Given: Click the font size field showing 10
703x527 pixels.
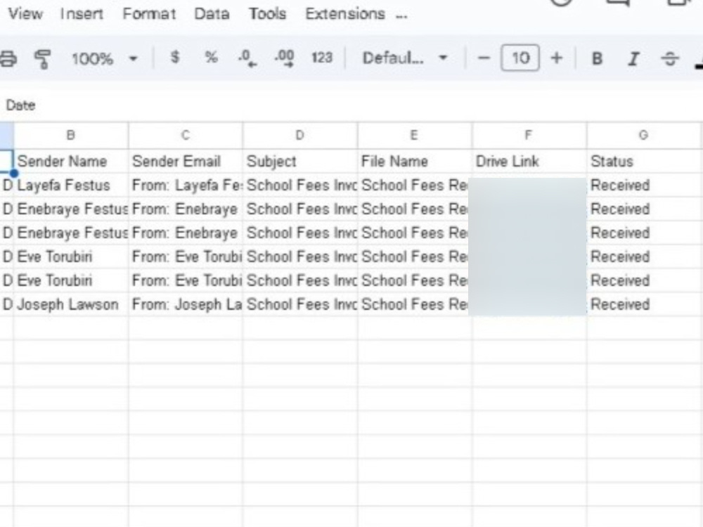Looking at the screenshot, I should click(x=520, y=58).
